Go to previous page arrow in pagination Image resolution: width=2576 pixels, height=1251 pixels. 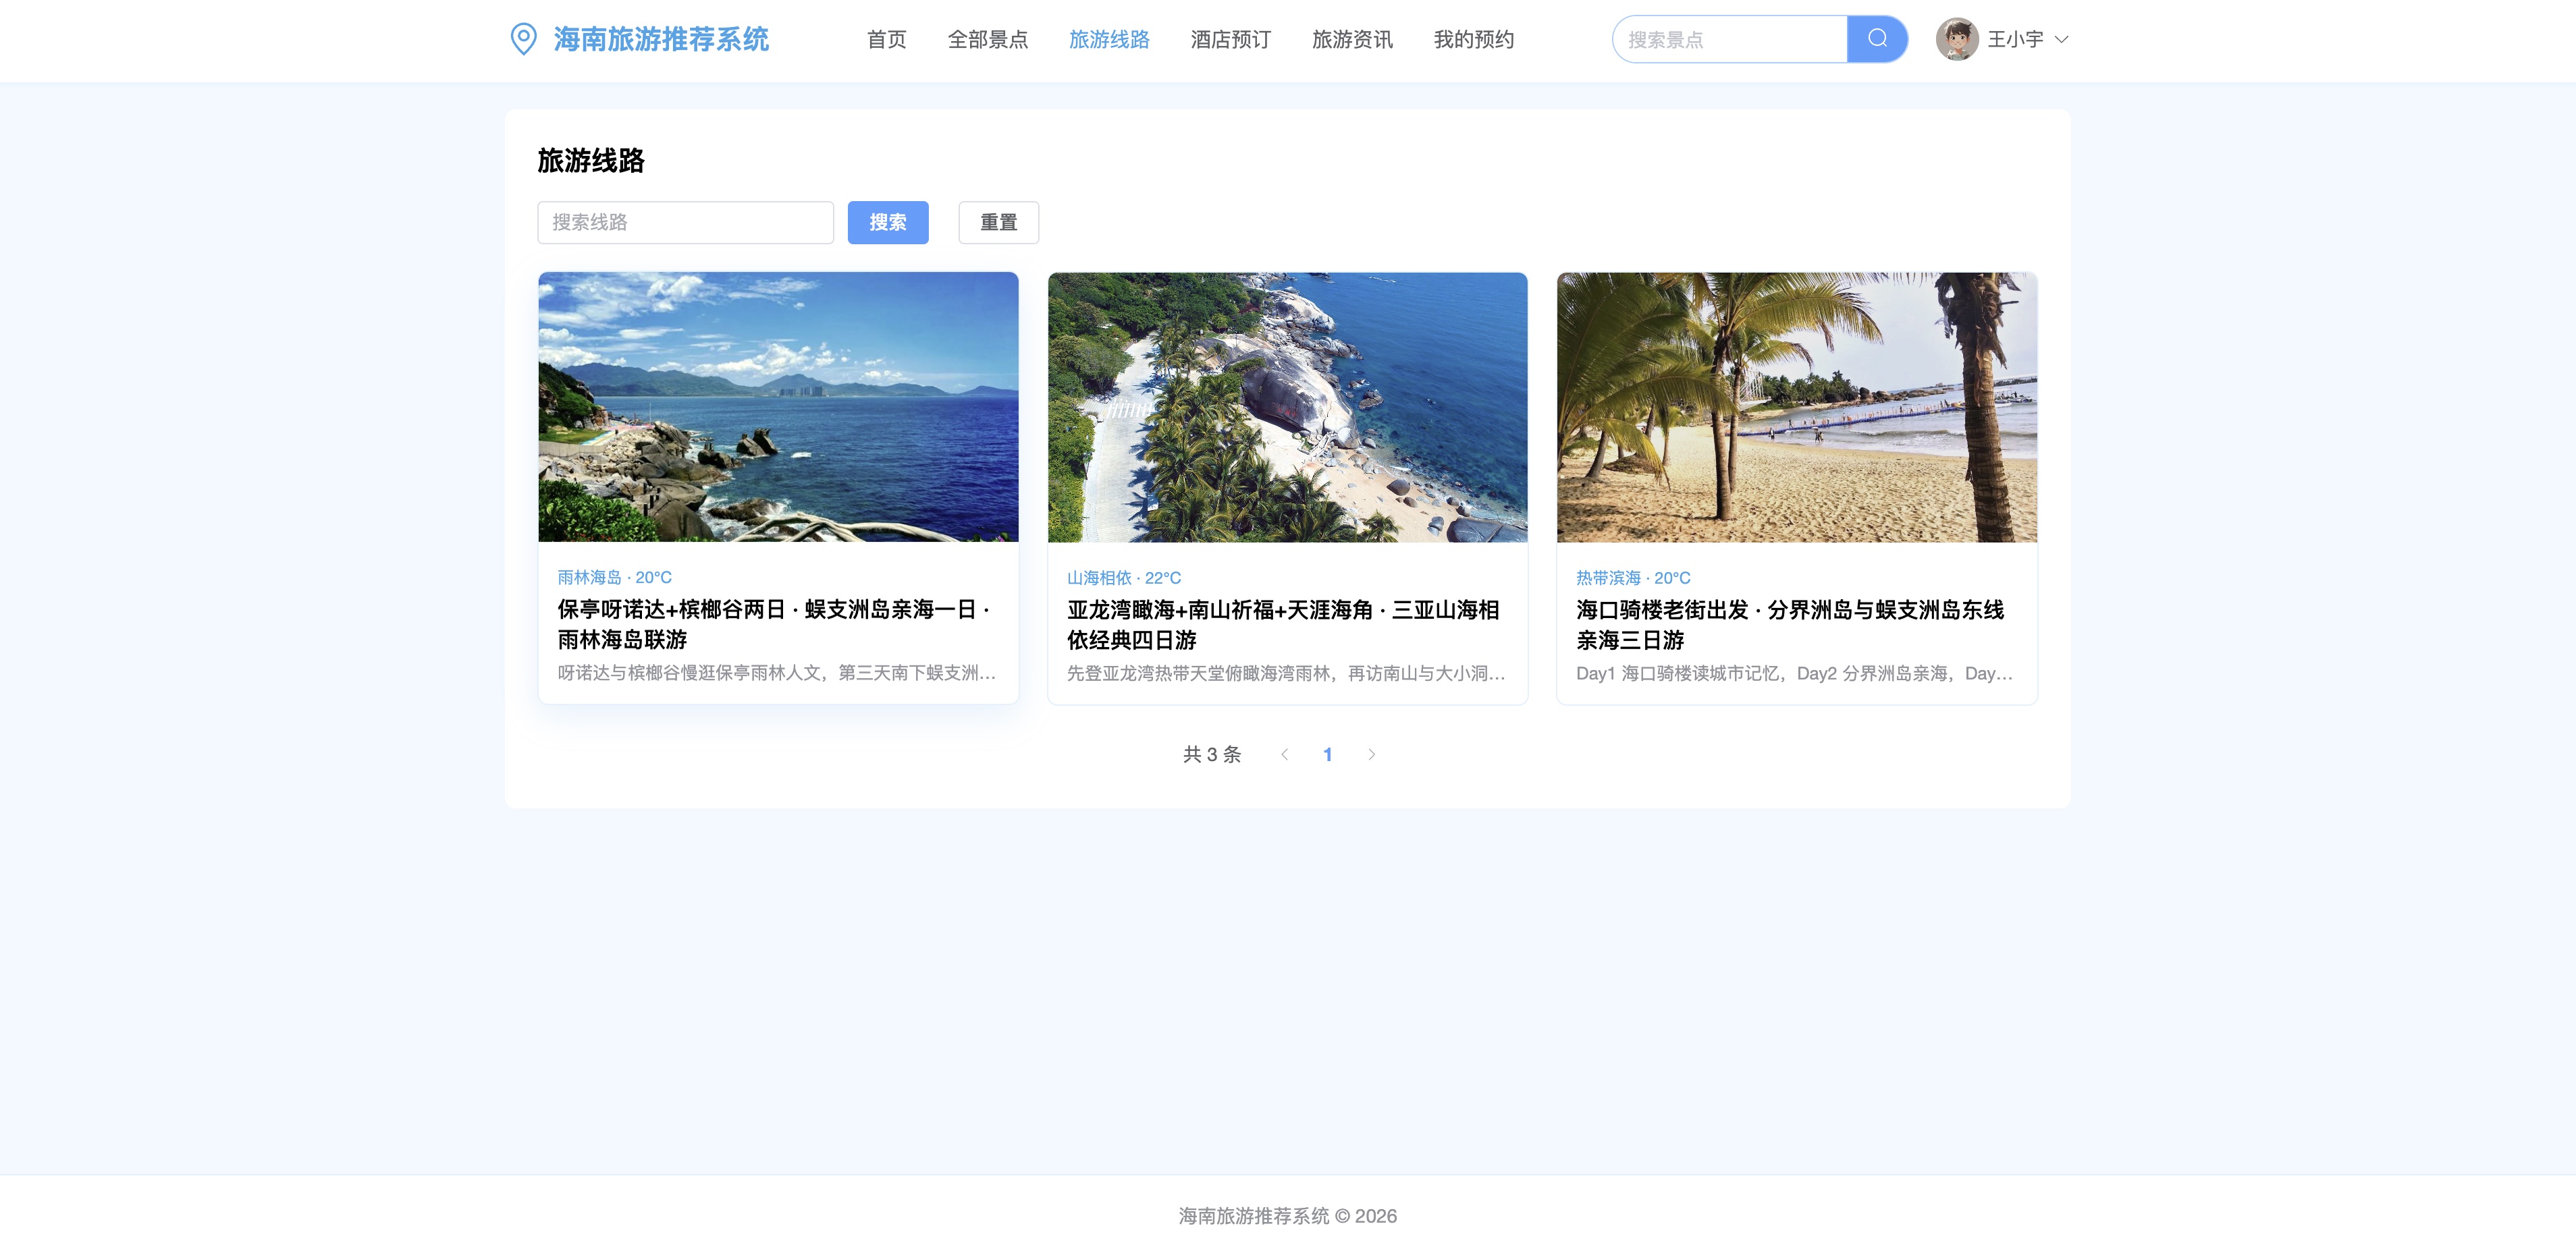[x=1284, y=754]
